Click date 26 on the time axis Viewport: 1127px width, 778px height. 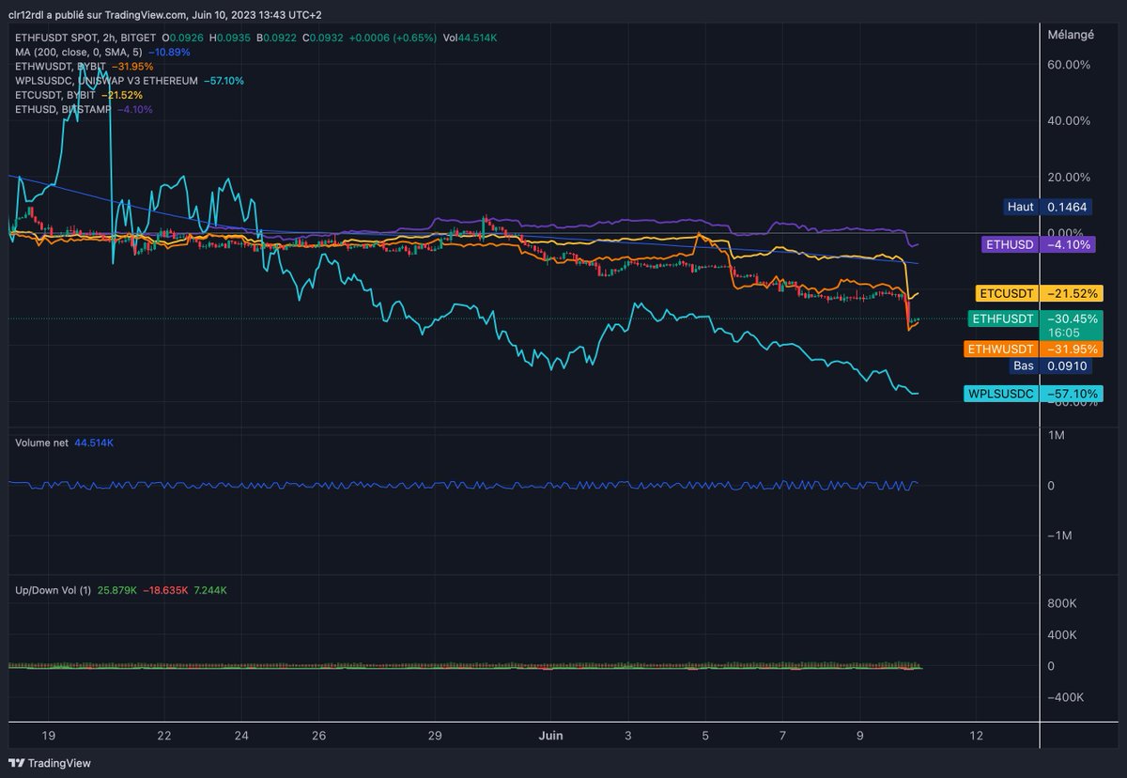pyautogui.click(x=318, y=736)
